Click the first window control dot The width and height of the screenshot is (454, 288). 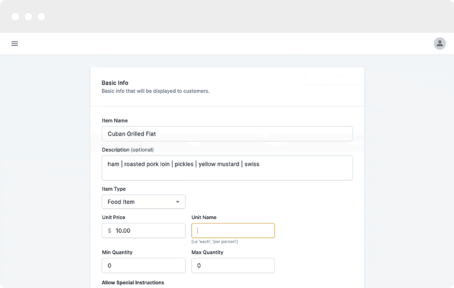point(15,17)
